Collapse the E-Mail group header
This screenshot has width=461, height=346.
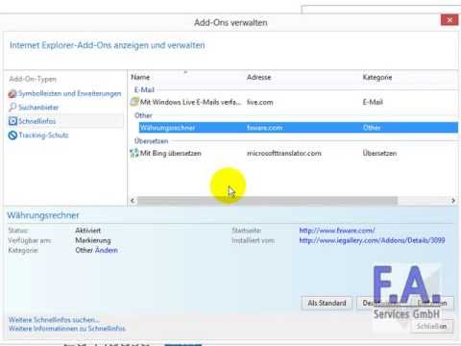point(144,89)
